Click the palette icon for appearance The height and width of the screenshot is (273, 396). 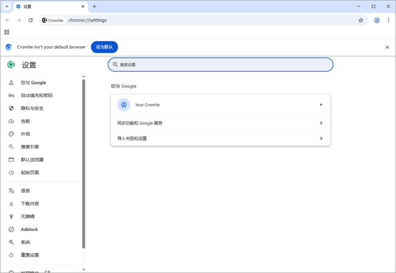pos(11,134)
